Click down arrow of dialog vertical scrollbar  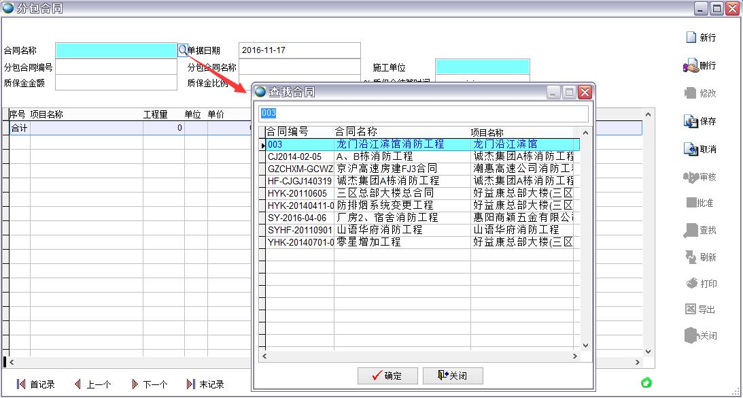[x=586, y=345]
